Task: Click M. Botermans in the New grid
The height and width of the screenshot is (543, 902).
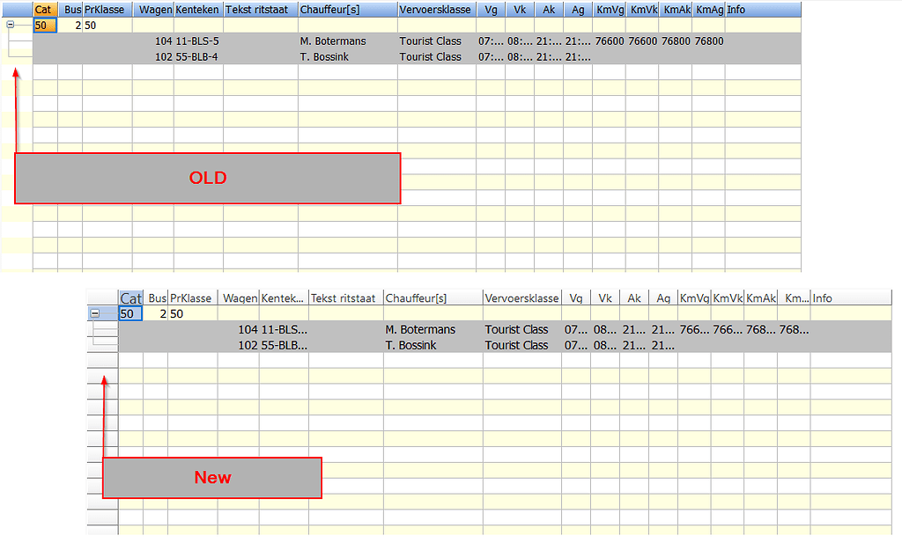Action: point(420,330)
